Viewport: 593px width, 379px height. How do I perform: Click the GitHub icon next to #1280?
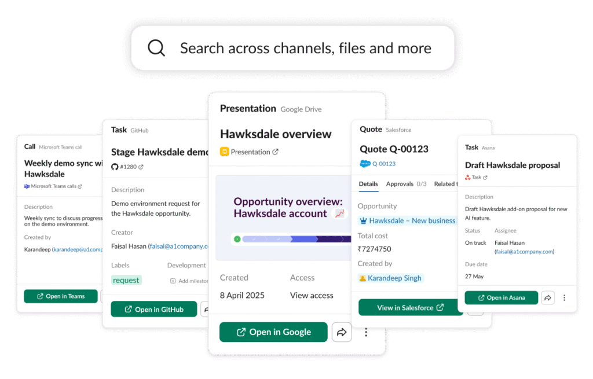pyautogui.click(x=115, y=167)
